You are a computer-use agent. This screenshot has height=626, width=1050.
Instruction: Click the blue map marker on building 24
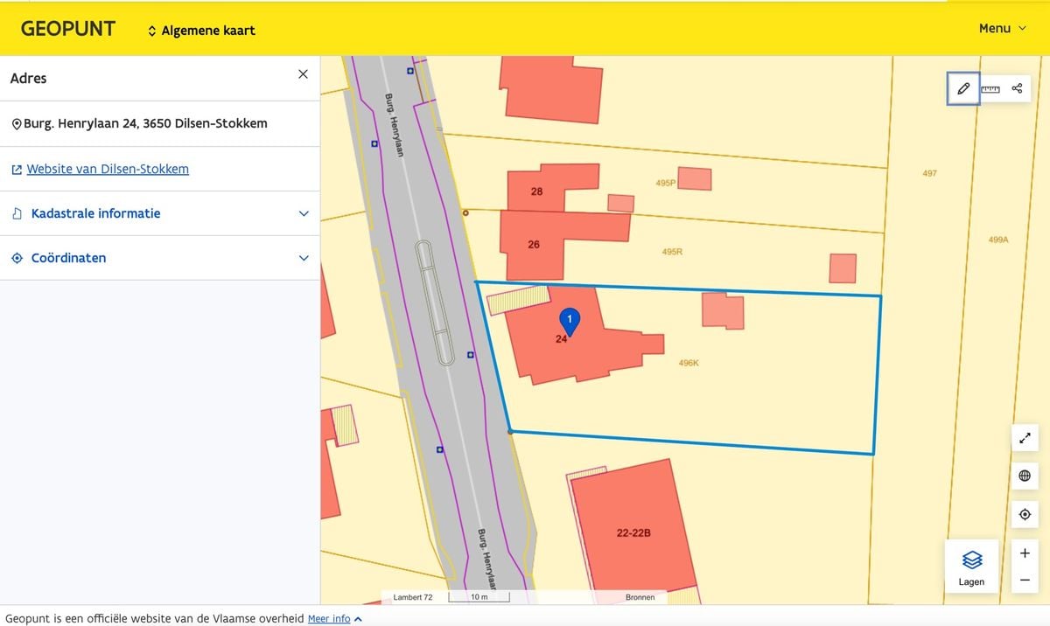tap(570, 322)
